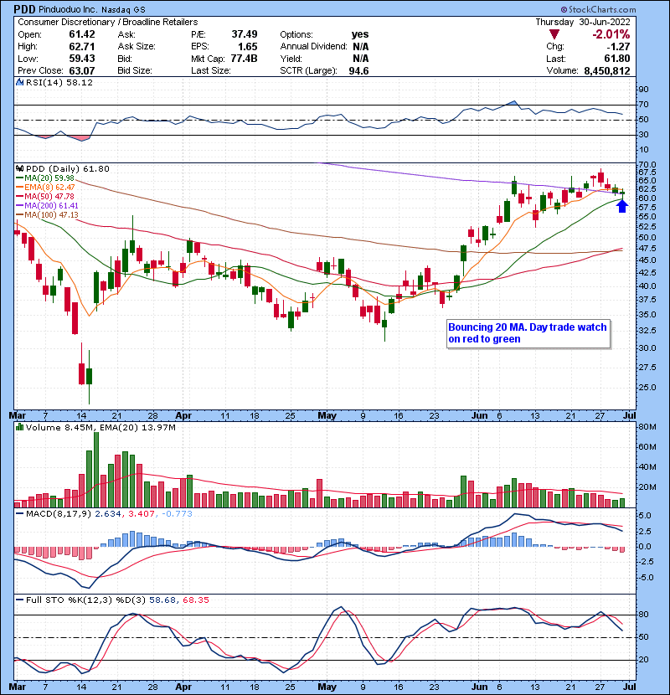Click the MACD(8,17,9) panel label
This screenshot has width=670, height=695.
pyautogui.click(x=58, y=514)
